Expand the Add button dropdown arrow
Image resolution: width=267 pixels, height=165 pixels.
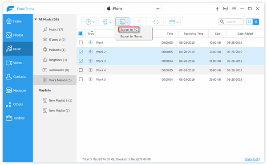[x=93, y=22]
